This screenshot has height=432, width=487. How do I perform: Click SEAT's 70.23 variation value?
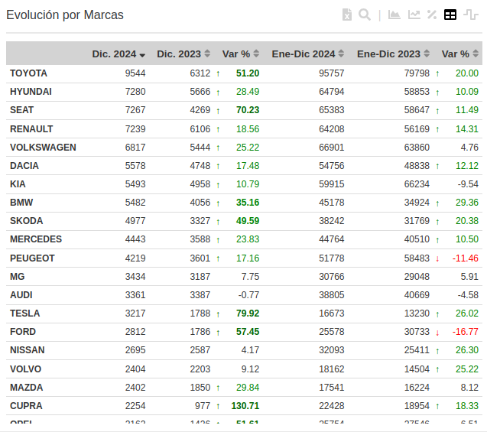click(x=248, y=110)
